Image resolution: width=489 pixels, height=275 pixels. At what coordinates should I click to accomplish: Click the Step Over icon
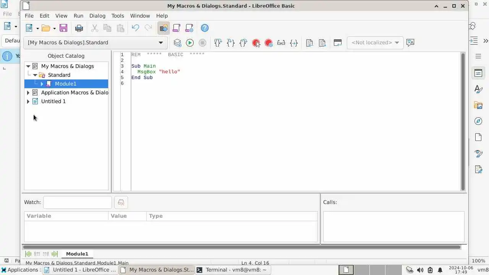218,43
